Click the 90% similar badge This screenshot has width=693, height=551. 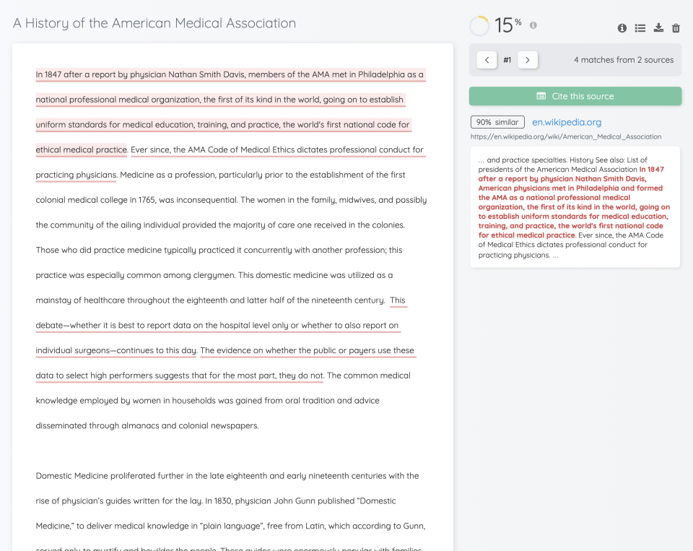click(497, 122)
